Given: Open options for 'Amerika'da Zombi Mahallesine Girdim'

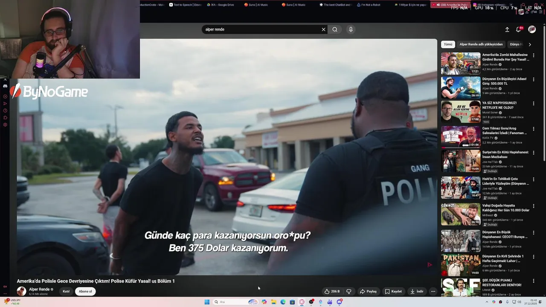Looking at the screenshot, I should click(x=533, y=55).
